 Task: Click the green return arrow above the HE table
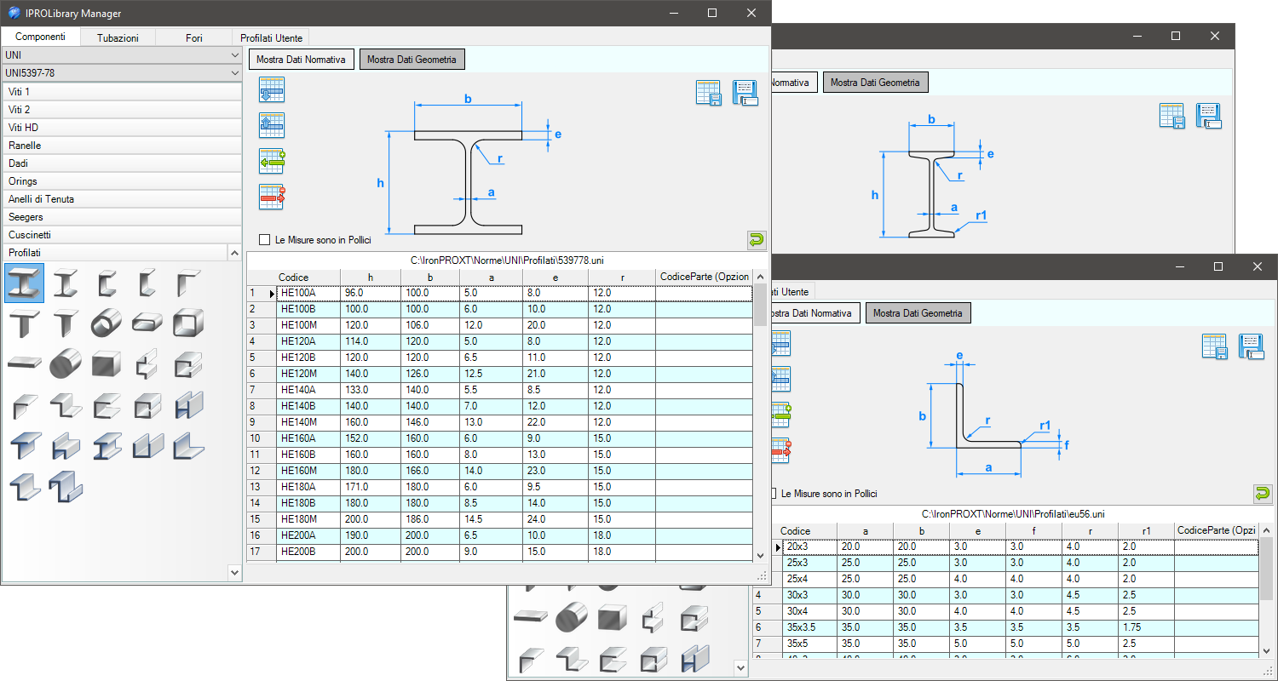(x=757, y=240)
